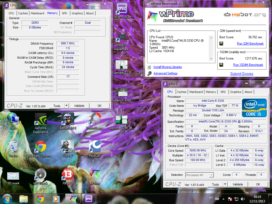Switch to Caches tab in Memory CPU-Z window

pyautogui.click(x=23, y=13)
